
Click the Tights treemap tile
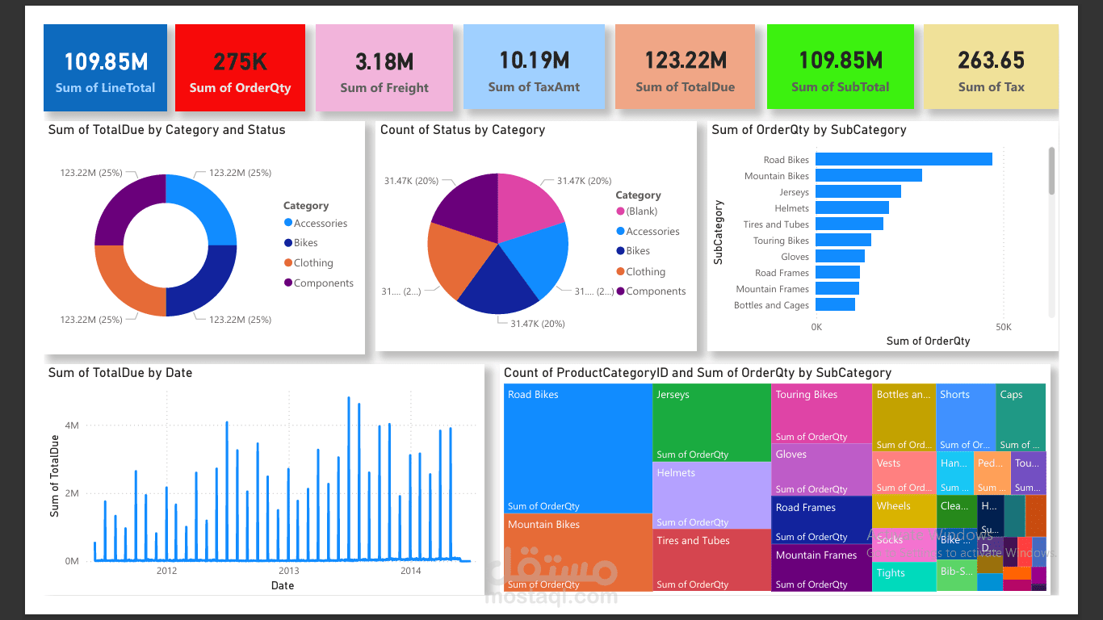904,576
